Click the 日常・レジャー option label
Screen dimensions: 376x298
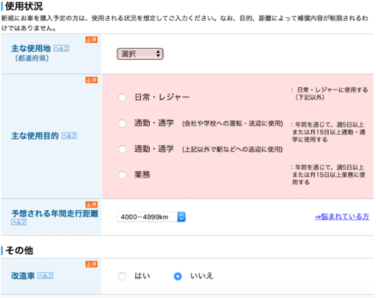pos(162,97)
